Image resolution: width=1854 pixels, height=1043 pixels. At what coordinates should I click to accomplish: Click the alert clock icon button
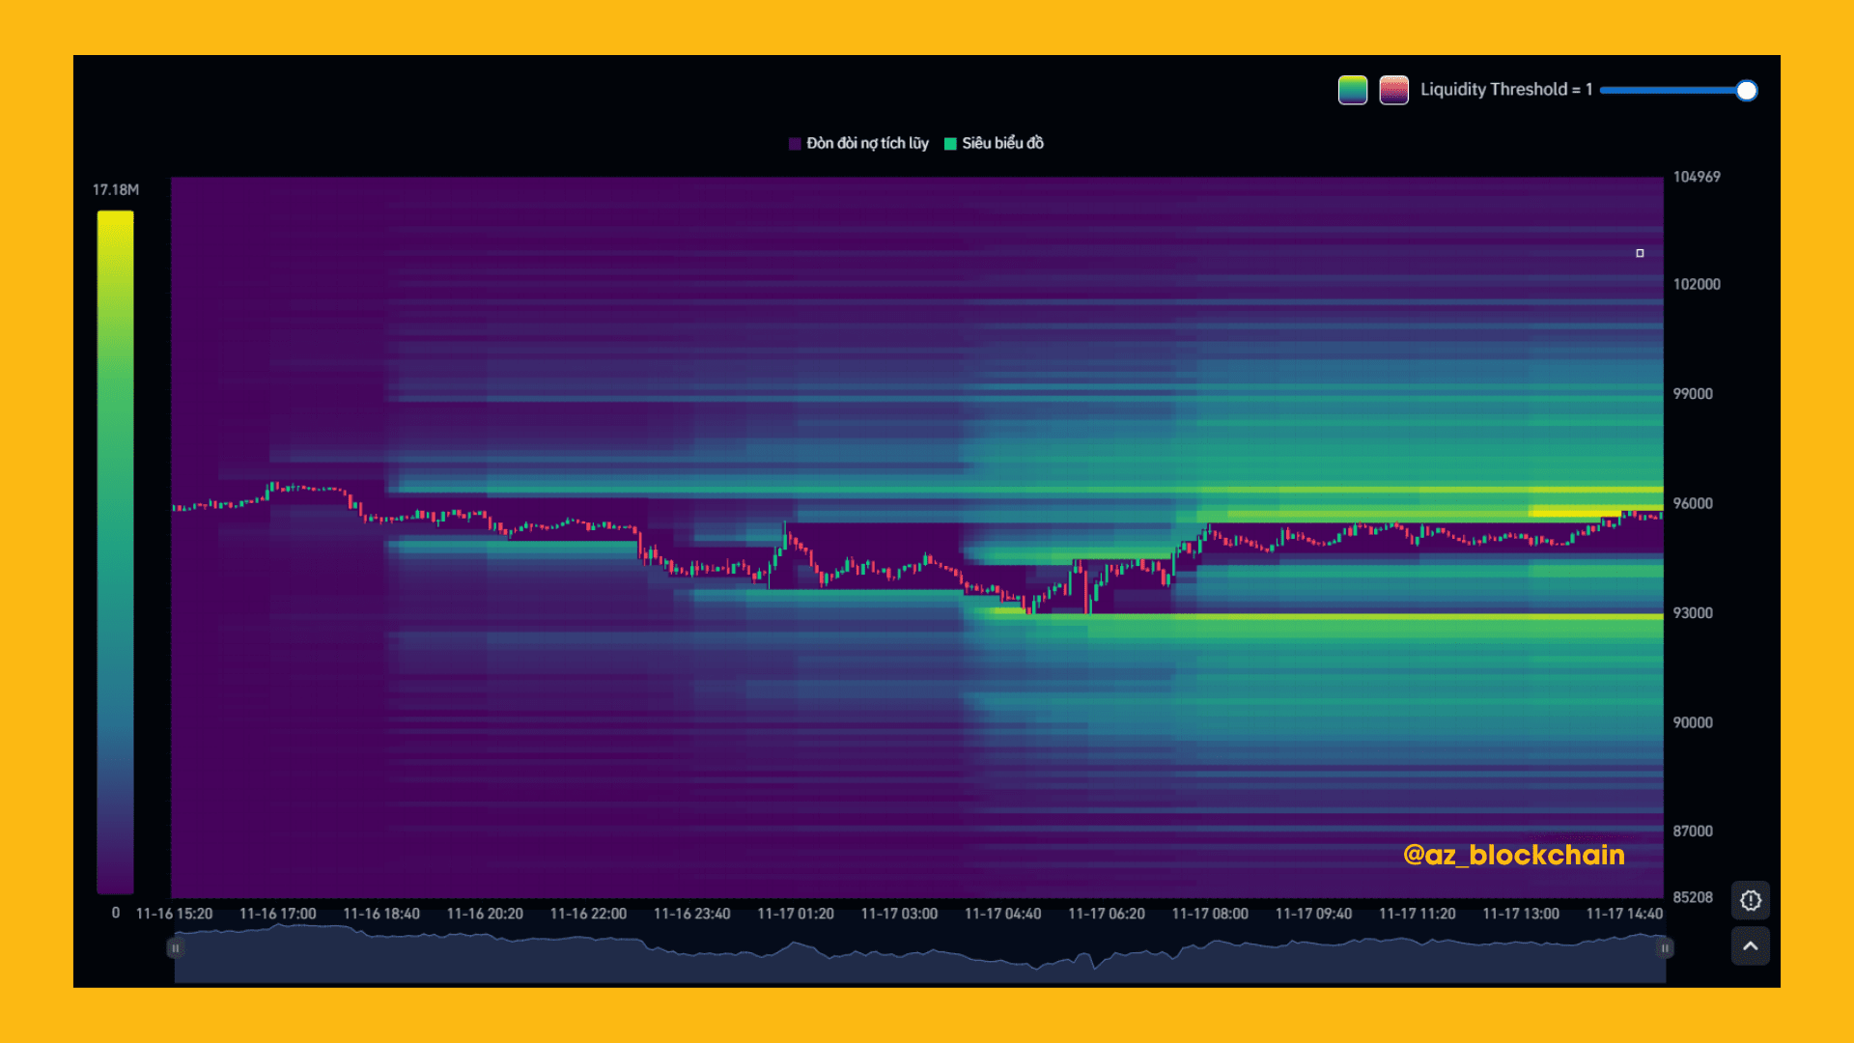1750,900
